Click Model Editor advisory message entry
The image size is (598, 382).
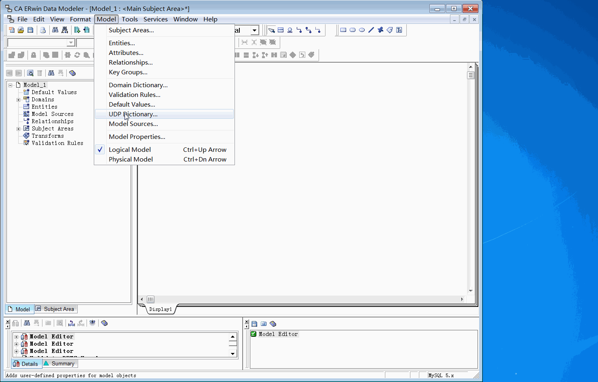278,334
